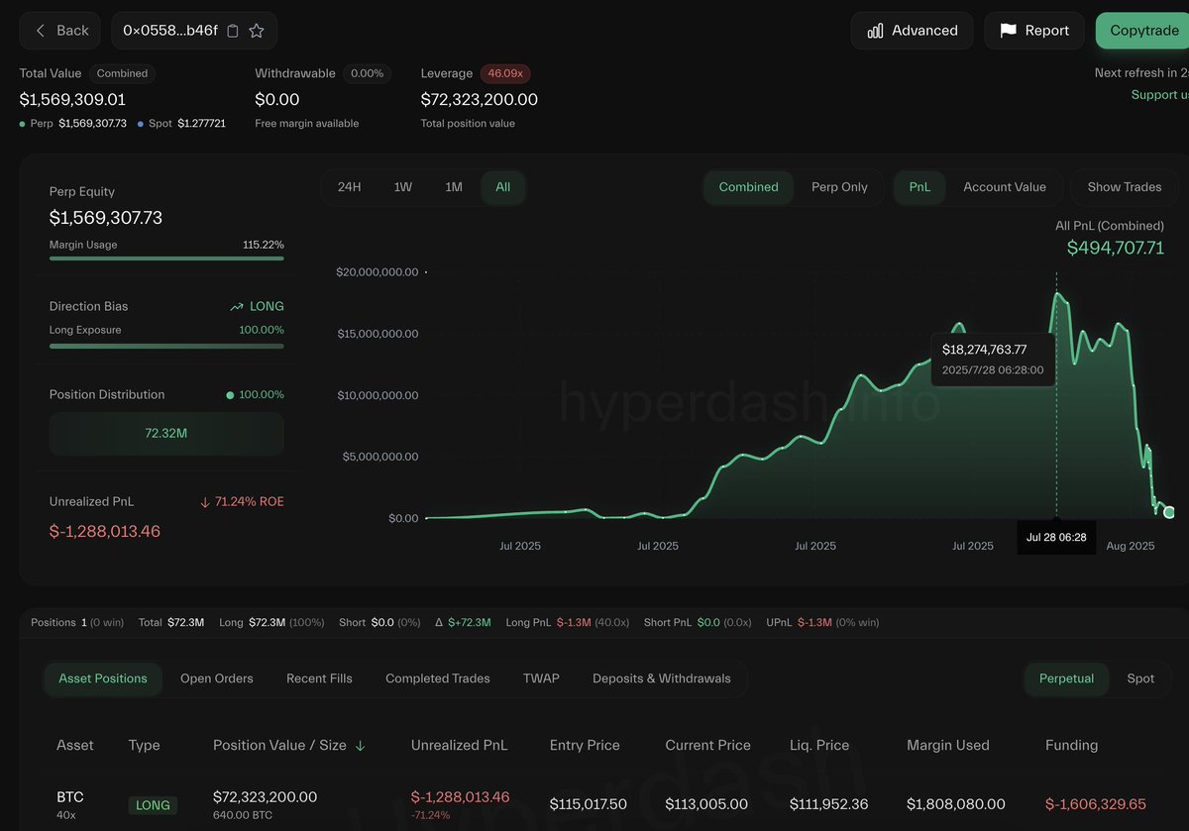Switch positions view to Spot
The height and width of the screenshot is (831, 1189).
click(1140, 678)
